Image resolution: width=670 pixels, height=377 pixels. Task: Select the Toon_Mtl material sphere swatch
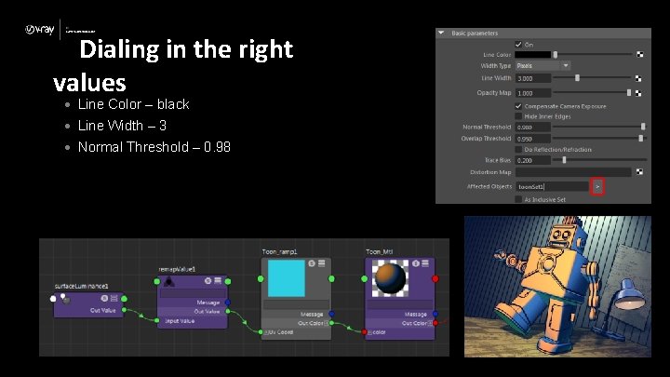pyautogui.click(x=390, y=278)
